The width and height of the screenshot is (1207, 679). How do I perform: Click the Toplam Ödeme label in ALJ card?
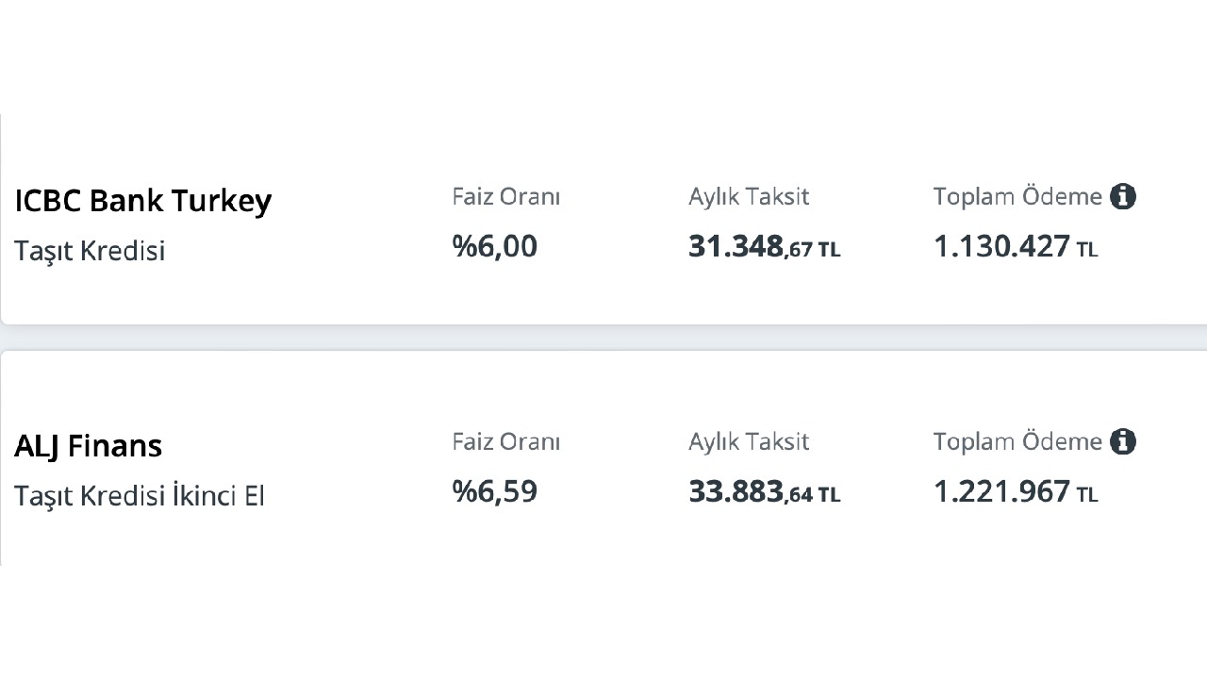tap(1017, 442)
